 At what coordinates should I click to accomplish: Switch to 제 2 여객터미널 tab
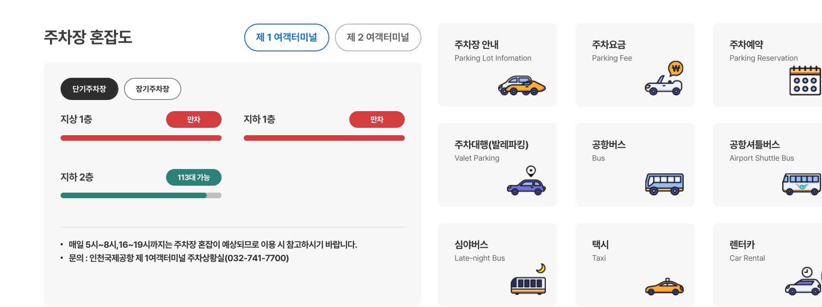pos(378,38)
